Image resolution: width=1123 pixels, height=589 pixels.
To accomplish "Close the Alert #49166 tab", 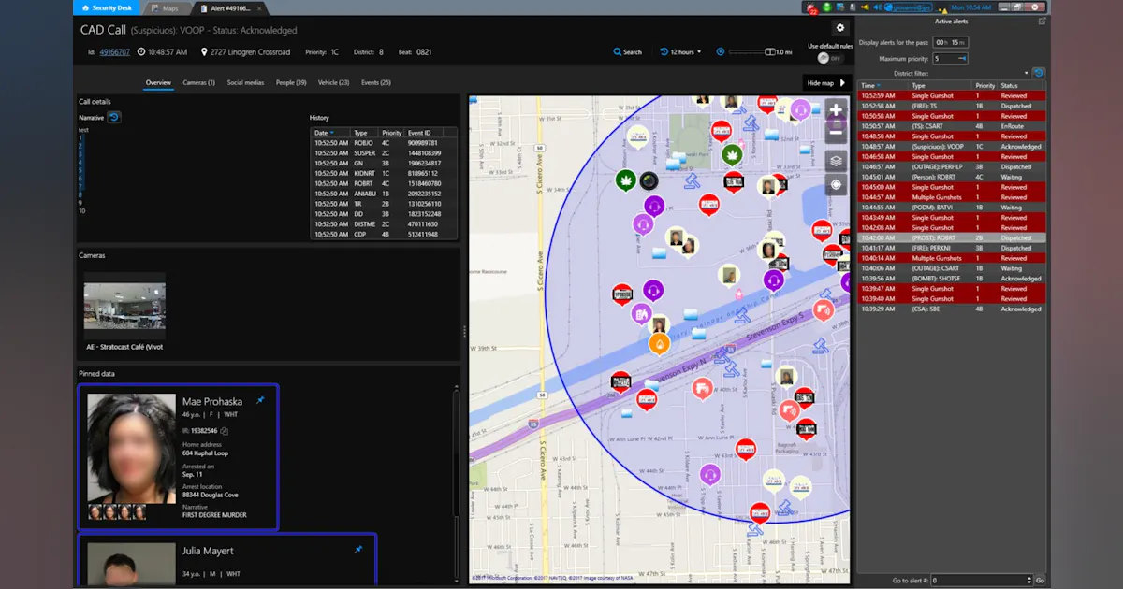I will [x=259, y=8].
